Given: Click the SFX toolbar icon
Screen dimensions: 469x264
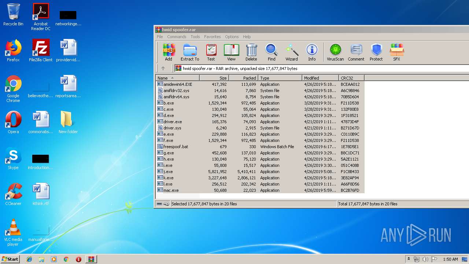Looking at the screenshot, I should click(x=397, y=52).
